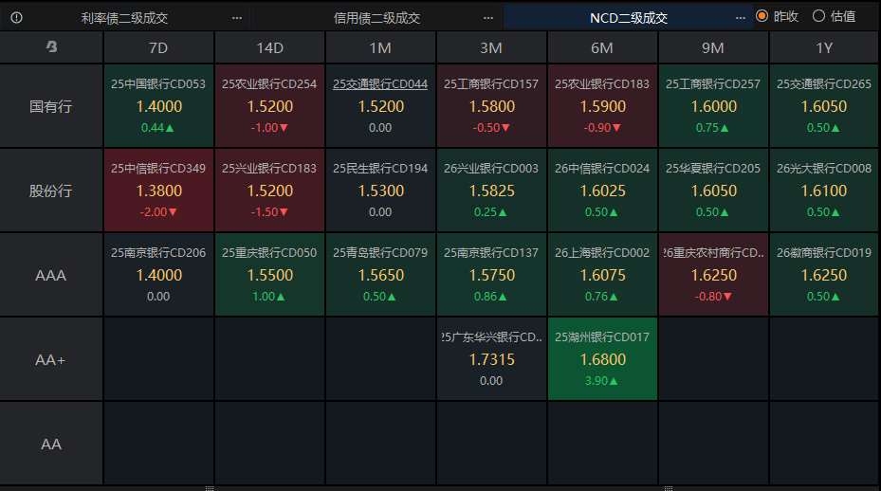Click the 6M column header
881x491 pixels.
pos(602,47)
